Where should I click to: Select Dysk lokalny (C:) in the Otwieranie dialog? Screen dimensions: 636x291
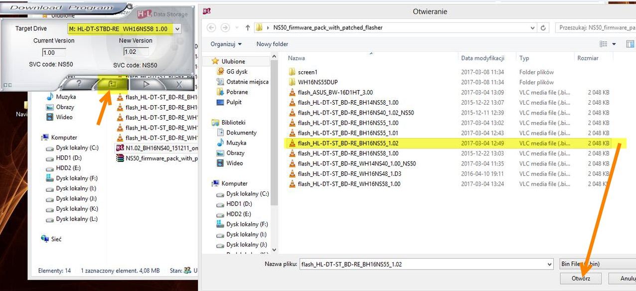(x=242, y=194)
